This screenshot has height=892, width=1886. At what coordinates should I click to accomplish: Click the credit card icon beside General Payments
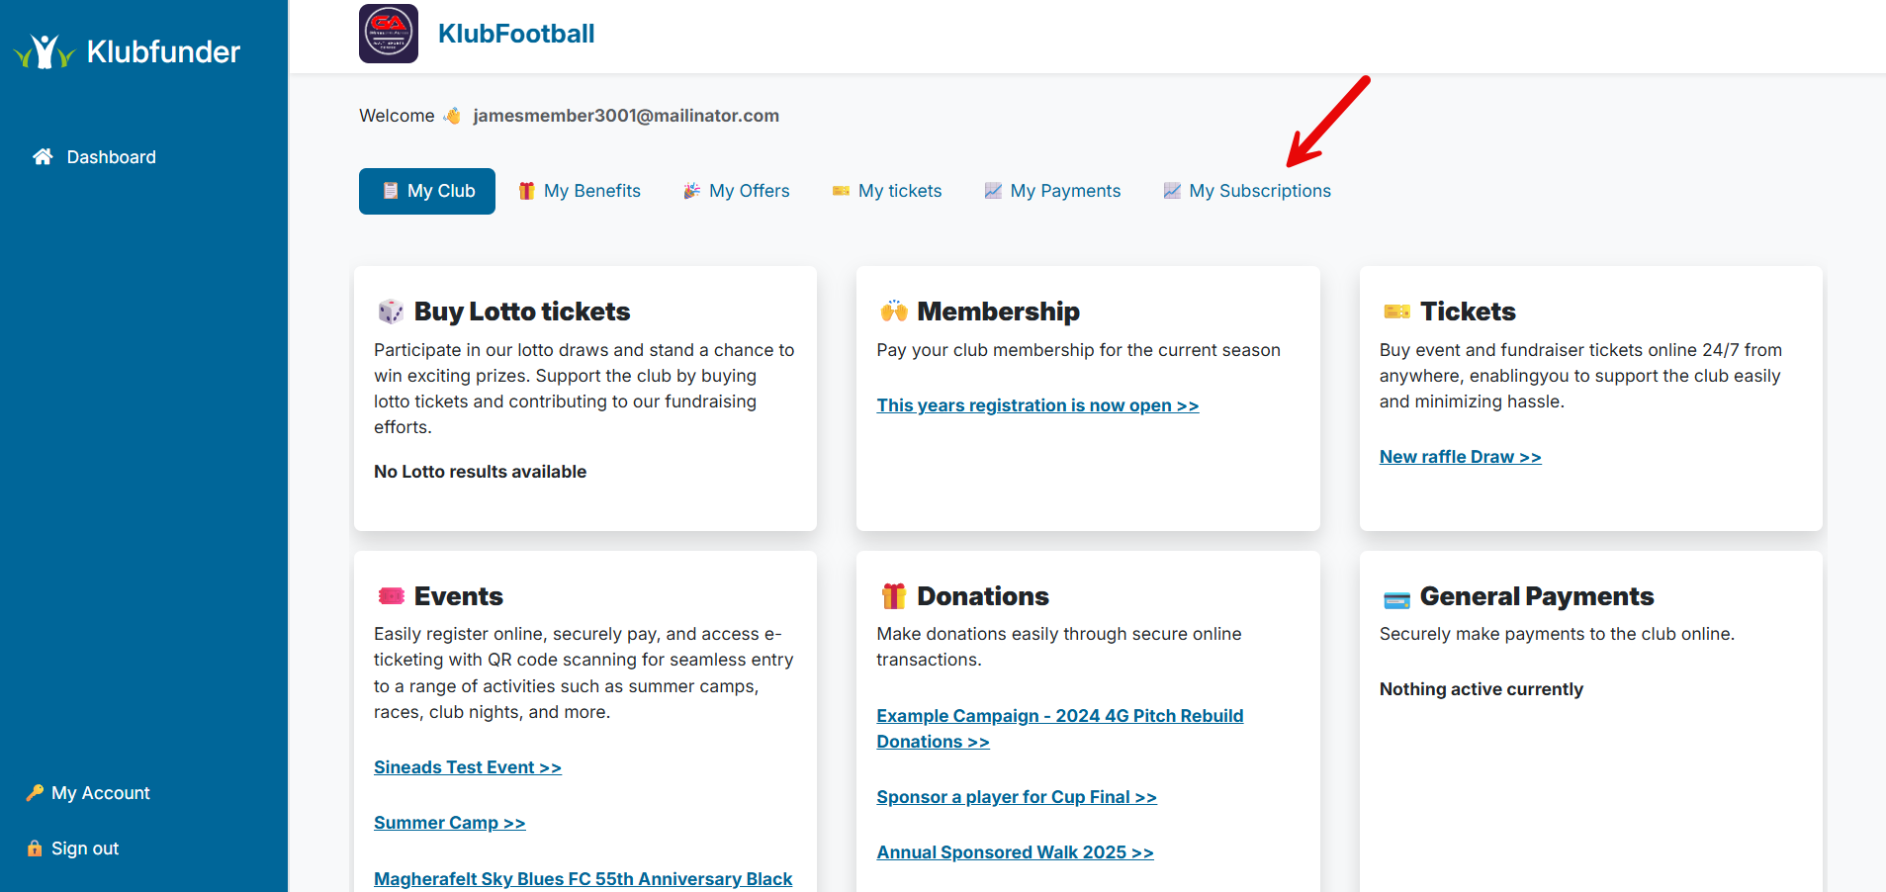point(1396,599)
